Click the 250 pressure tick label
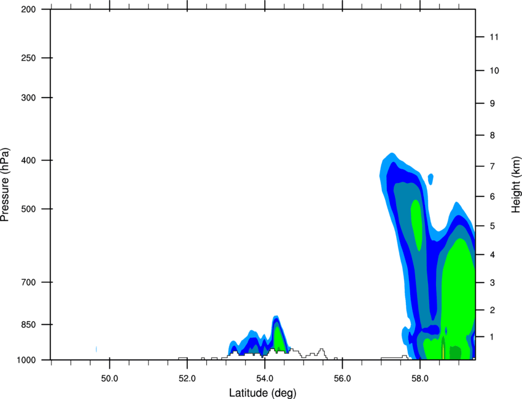Image resolution: width=522 pixels, height=399 pixels. [29, 58]
